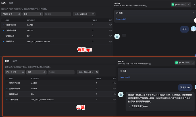Screen dimensions: 196x117
Task: Open the 打招呼的问候 row in upper table
Action: tap(57, 25)
